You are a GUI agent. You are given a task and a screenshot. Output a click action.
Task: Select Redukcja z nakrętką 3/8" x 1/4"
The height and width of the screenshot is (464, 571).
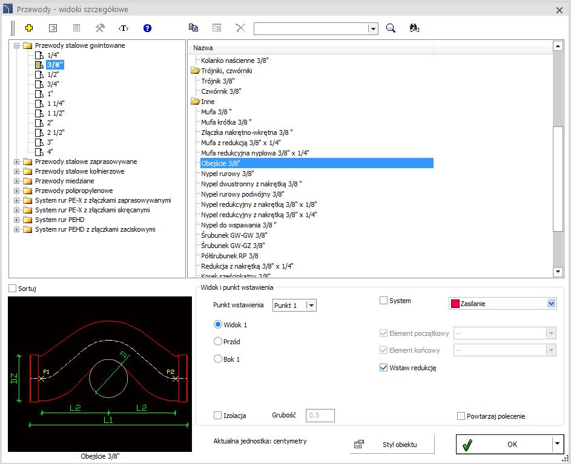click(x=247, y=266)
